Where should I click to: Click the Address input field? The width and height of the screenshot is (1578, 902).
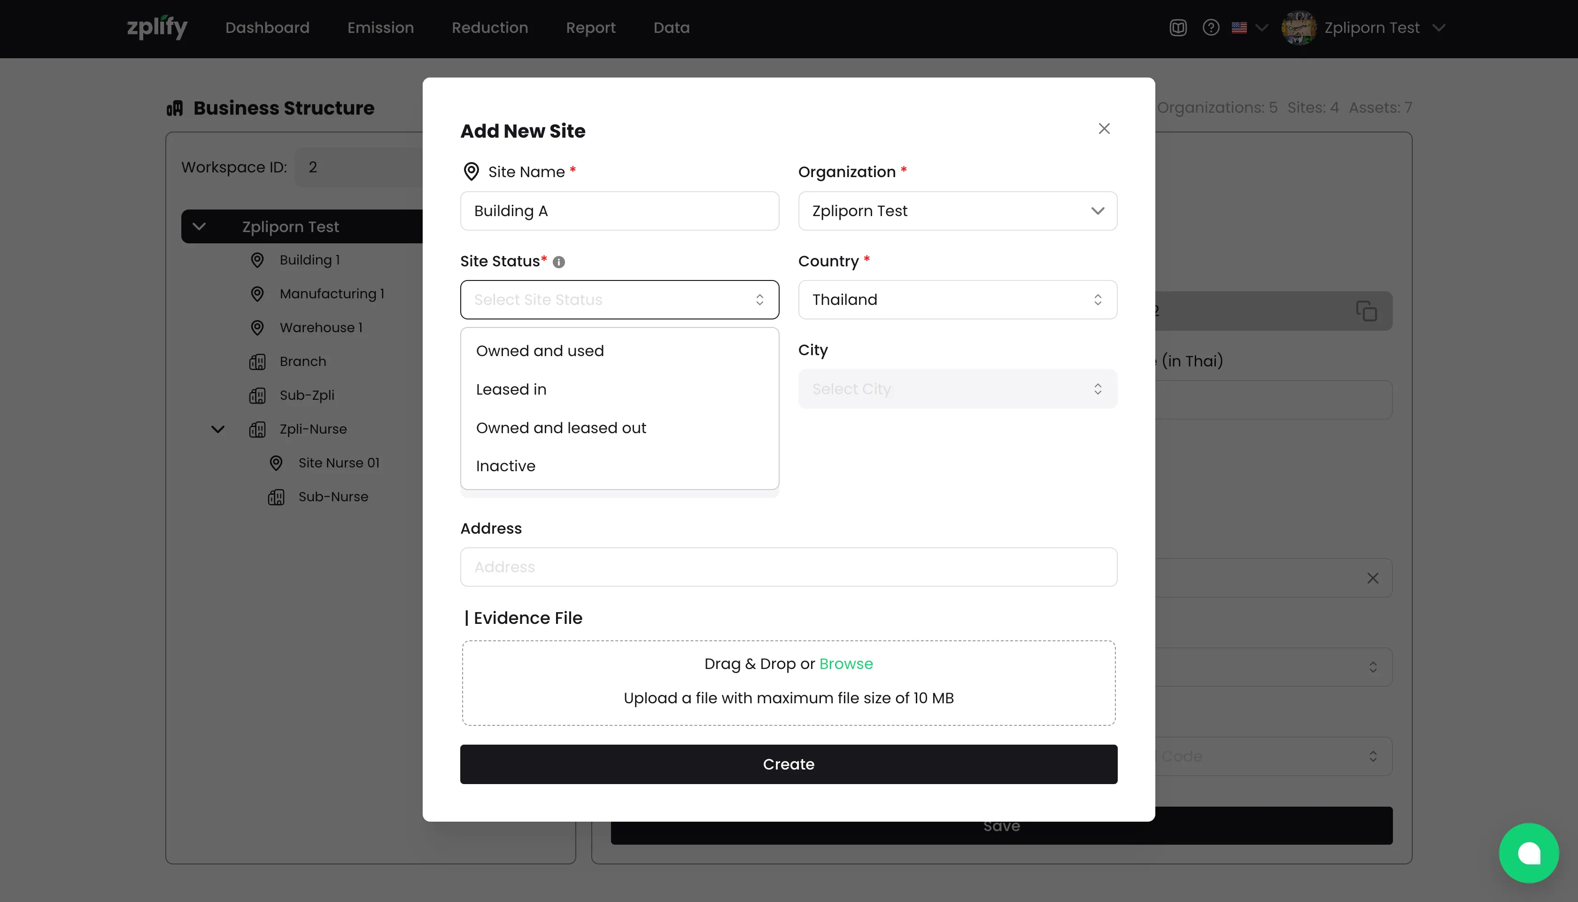[788, 567]
